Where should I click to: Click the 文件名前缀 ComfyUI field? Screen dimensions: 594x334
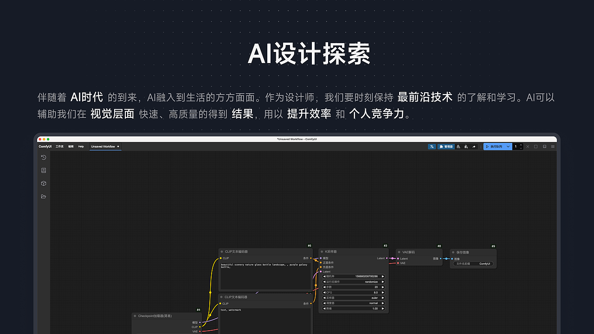473,263
